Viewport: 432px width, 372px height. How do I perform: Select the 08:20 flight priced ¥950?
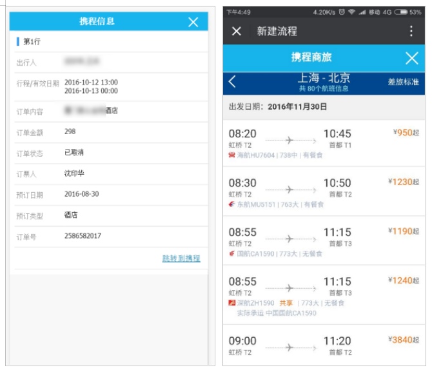[x=324, y=143]
